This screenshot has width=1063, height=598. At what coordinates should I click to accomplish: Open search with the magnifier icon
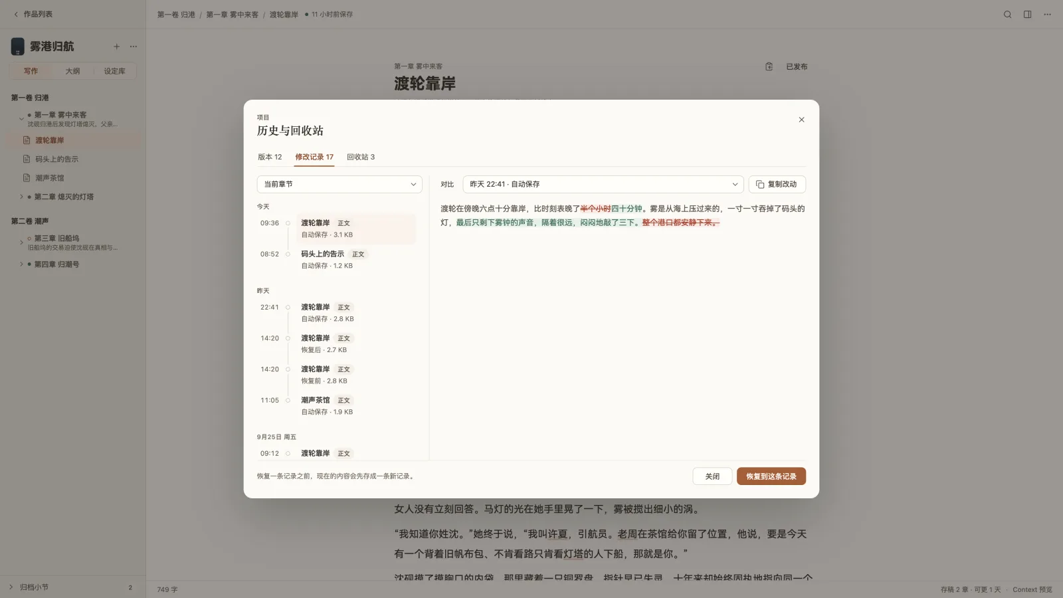(1007, 14)
